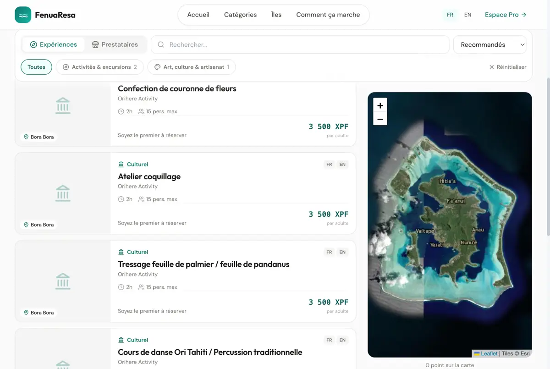This screenshot has height=369, width=550.
Task: Click the Vaitape label on the map
Action: click(425, 231)
